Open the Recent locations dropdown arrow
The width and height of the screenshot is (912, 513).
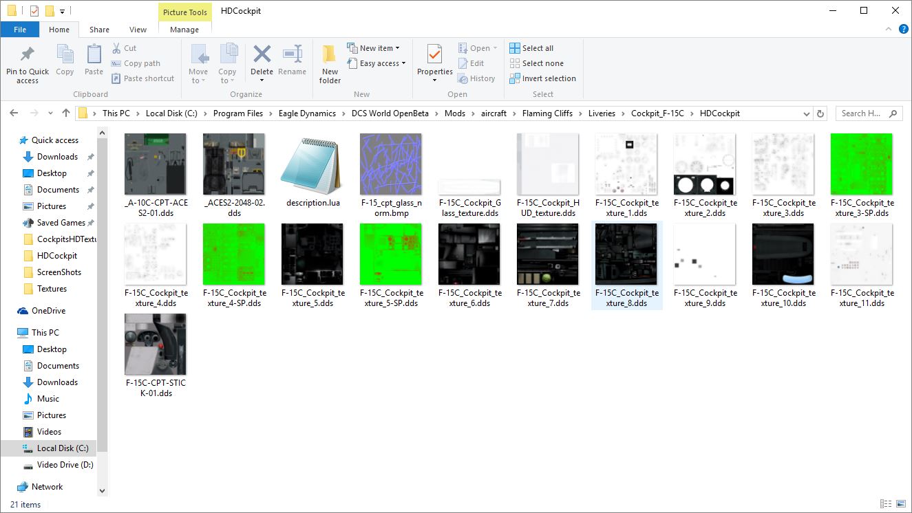click(x=50, y=113)
